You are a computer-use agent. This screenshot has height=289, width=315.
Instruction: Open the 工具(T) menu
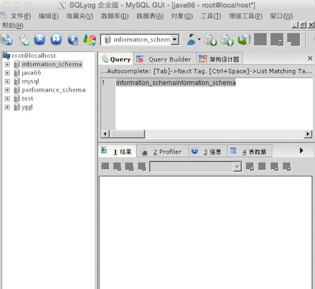pos(211,16)
